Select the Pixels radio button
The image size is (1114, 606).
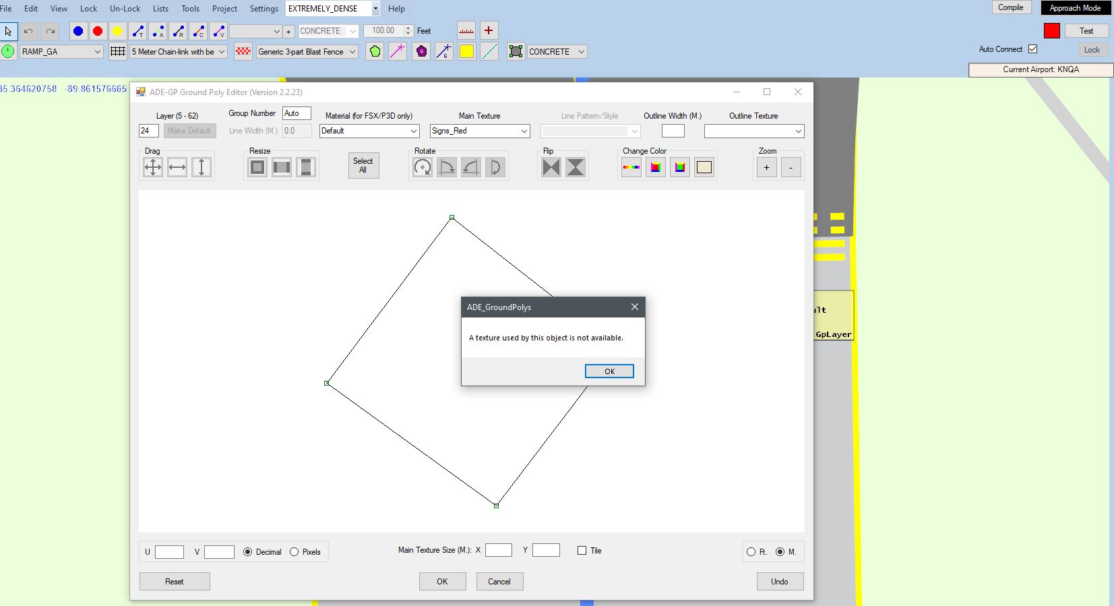click(294, 552)
